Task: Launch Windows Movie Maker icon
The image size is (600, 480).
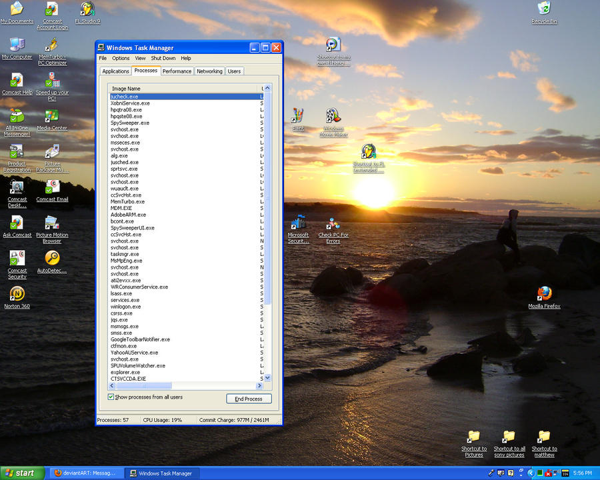Action: (333, 123)
